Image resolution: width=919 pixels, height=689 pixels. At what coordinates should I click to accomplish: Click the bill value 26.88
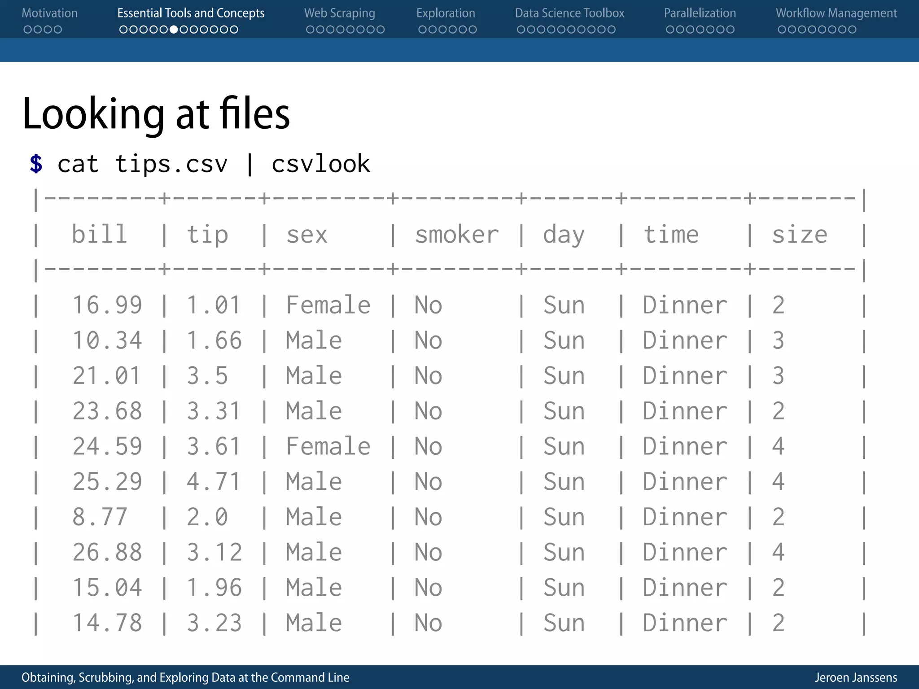[x=107, y=552]
